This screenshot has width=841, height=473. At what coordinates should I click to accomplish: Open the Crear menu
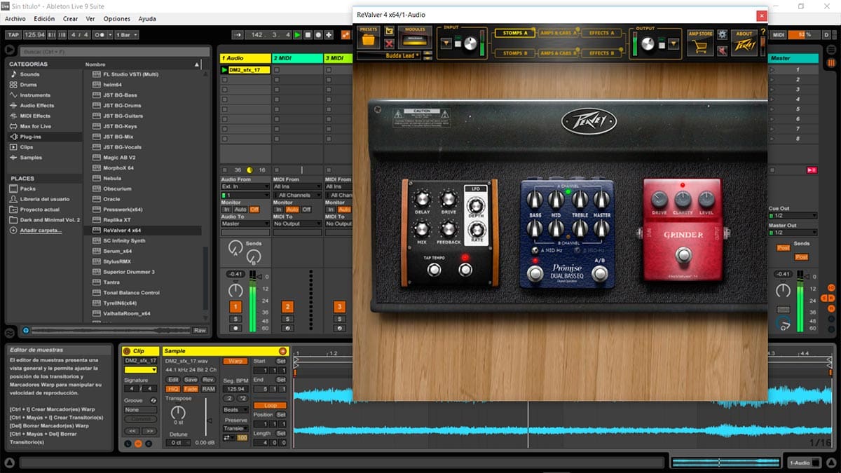(71, 19)
